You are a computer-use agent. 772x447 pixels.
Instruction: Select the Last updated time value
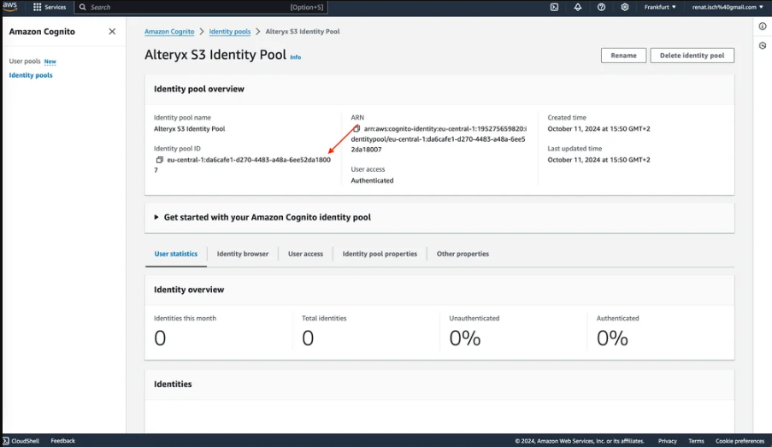[x=598, y=160]
